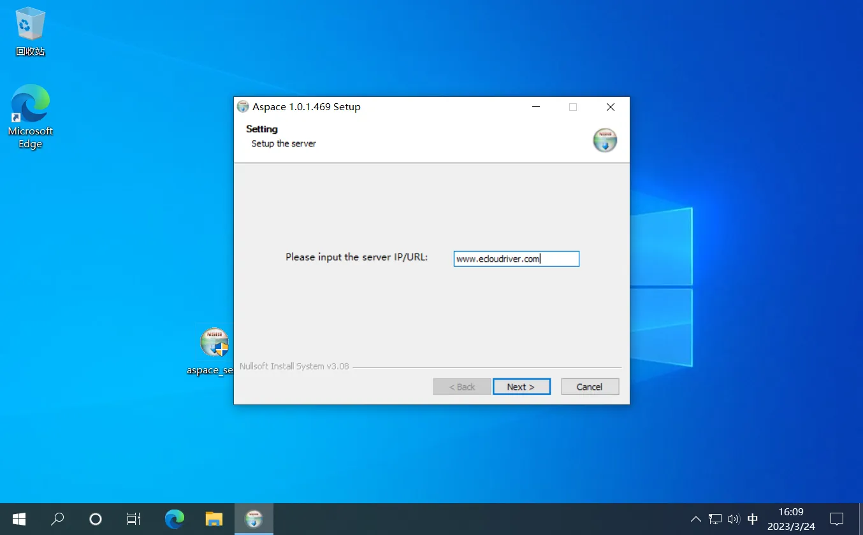Open File Explorer from taskbar
The image size is (863, 535).
(214, 518)
